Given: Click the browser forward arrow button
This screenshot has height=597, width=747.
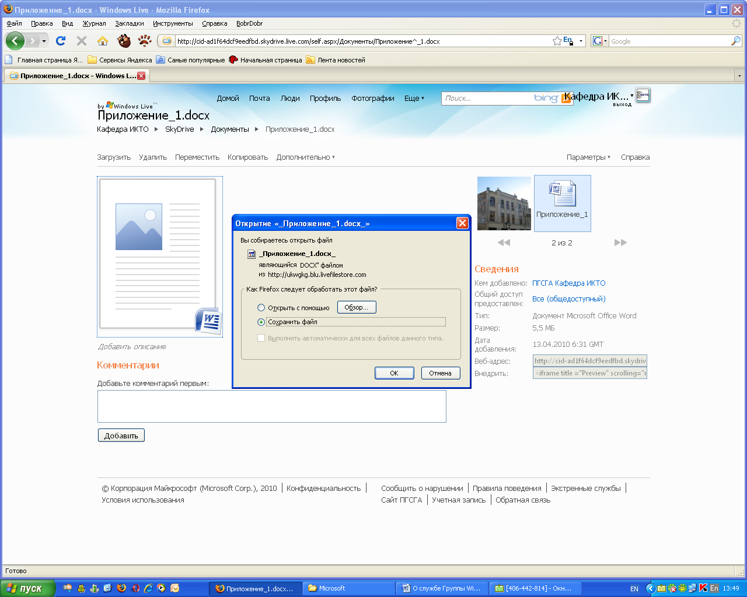Looking at the screenshot, I should click(32, 41).
